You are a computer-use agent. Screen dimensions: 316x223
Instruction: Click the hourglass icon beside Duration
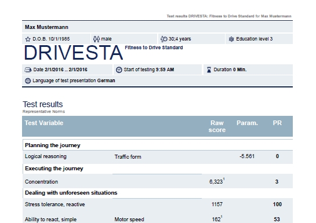point(209,70)
